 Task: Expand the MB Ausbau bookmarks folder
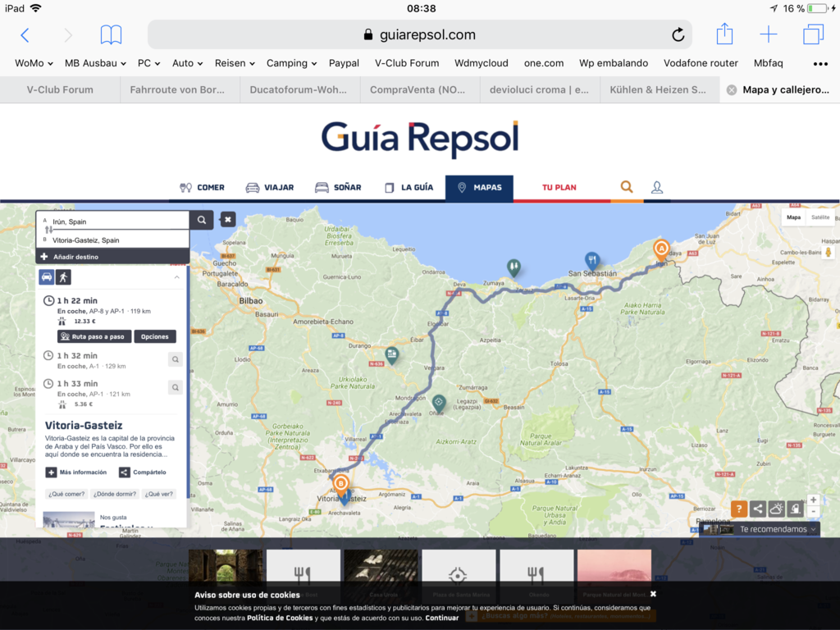(95, 63)
